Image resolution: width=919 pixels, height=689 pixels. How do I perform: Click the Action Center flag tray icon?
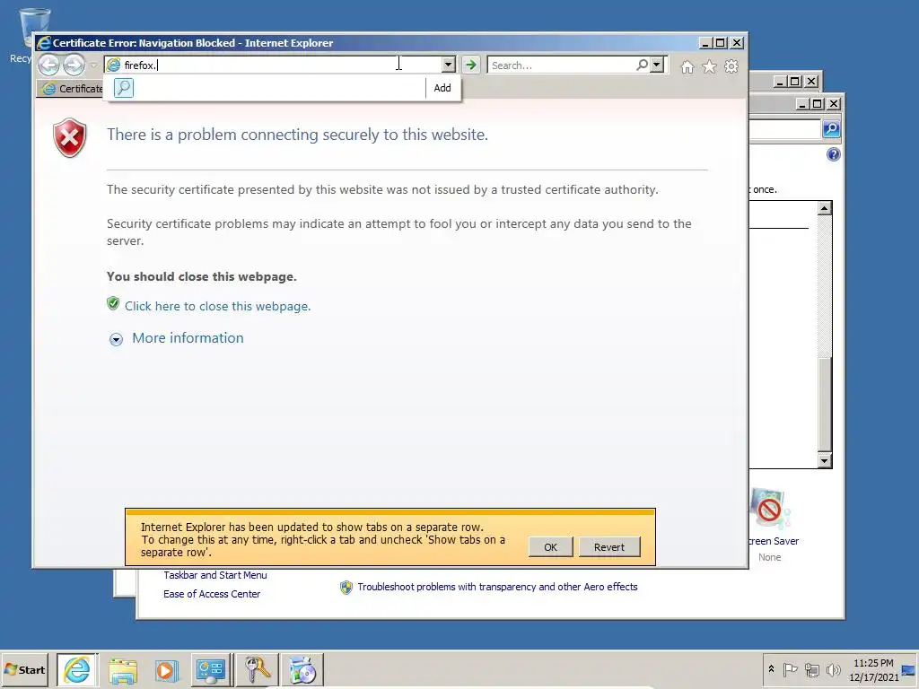pyautogui.click(x=790, y=669)
